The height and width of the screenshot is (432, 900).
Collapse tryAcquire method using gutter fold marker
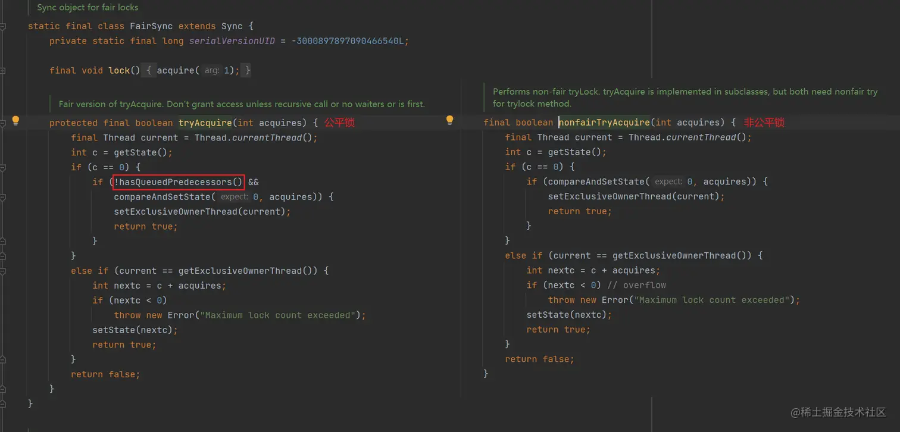[x=3, y=123]
